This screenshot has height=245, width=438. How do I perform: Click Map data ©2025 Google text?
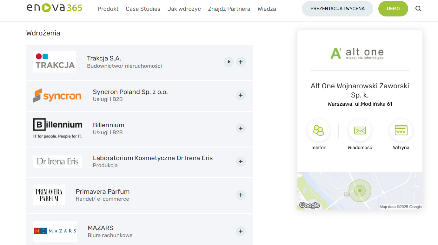click(x=401, y=207)
